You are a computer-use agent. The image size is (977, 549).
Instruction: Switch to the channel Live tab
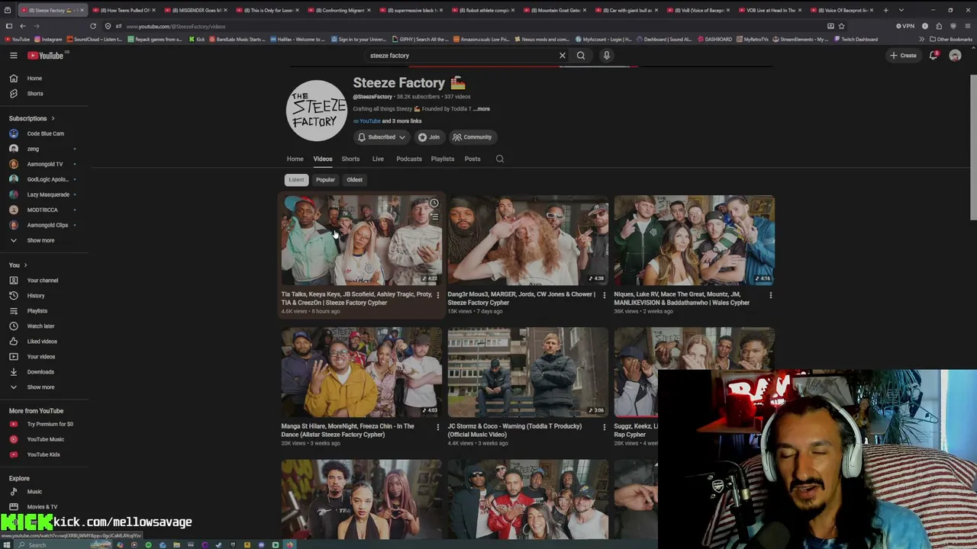pos(378,159)
